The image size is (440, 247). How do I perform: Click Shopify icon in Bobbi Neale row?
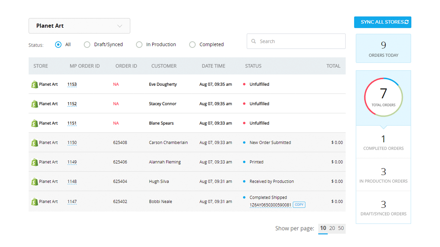click(x=34, y=202)
